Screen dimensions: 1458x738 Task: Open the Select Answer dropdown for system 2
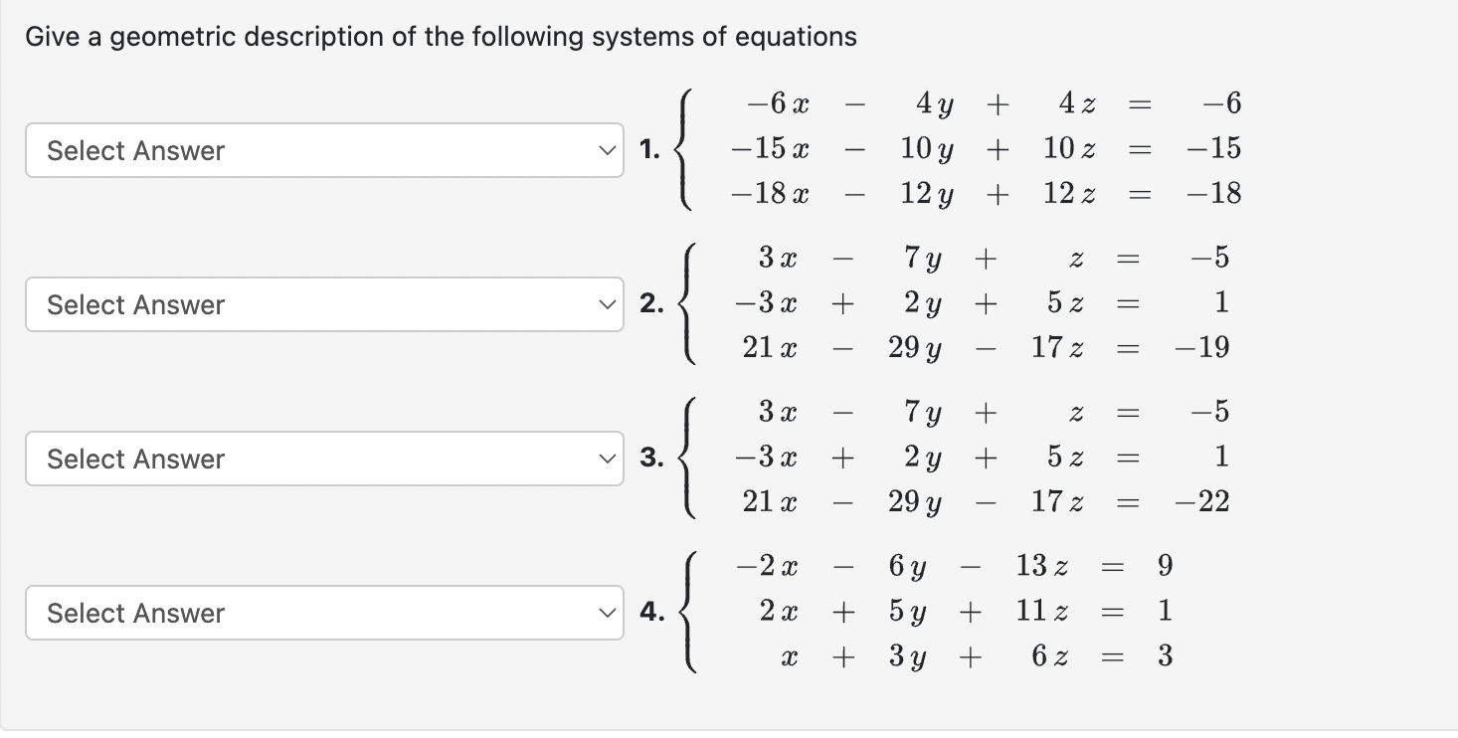(x=323, y=304)
